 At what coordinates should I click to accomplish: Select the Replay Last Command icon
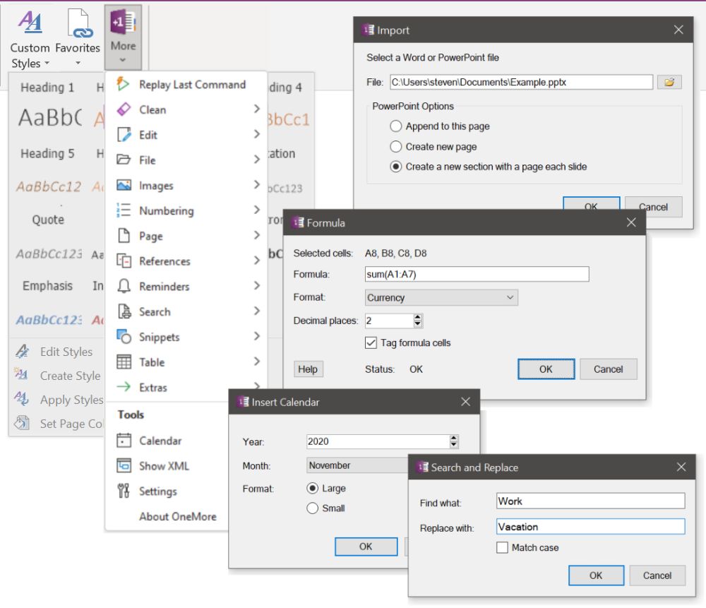(122, 84)
